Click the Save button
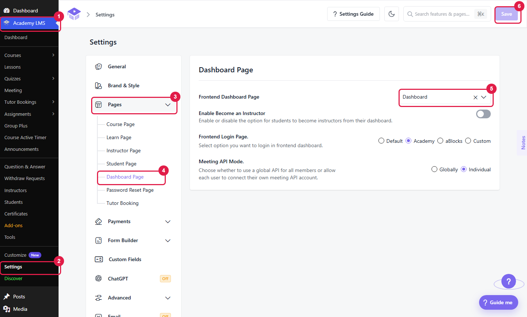This screenshot has height=317, width=527. point(507,14)
